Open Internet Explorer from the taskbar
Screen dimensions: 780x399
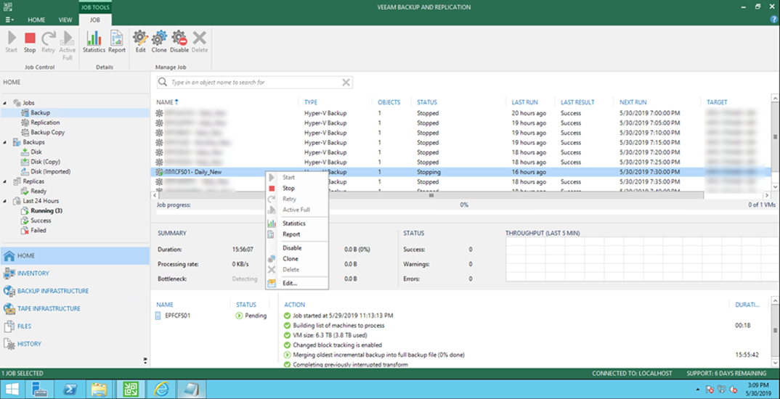(161, 389)
